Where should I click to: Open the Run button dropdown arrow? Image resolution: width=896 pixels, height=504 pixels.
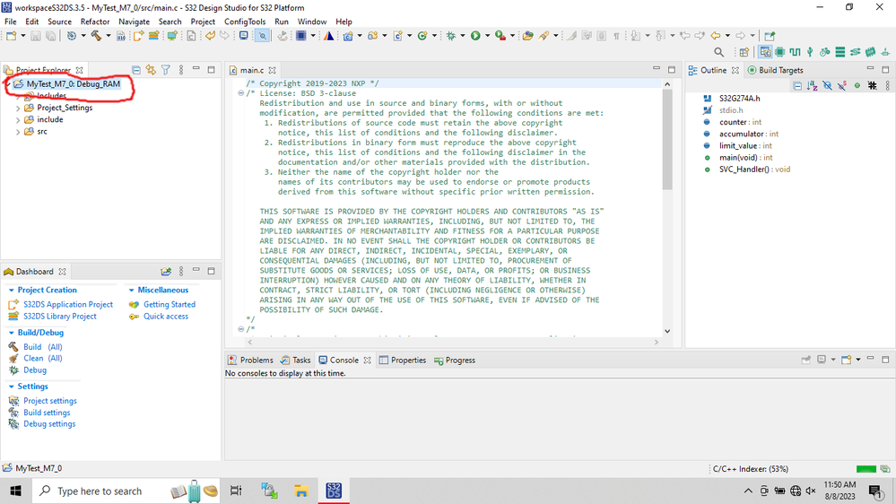pyautogui.click(x=487, y=36)
